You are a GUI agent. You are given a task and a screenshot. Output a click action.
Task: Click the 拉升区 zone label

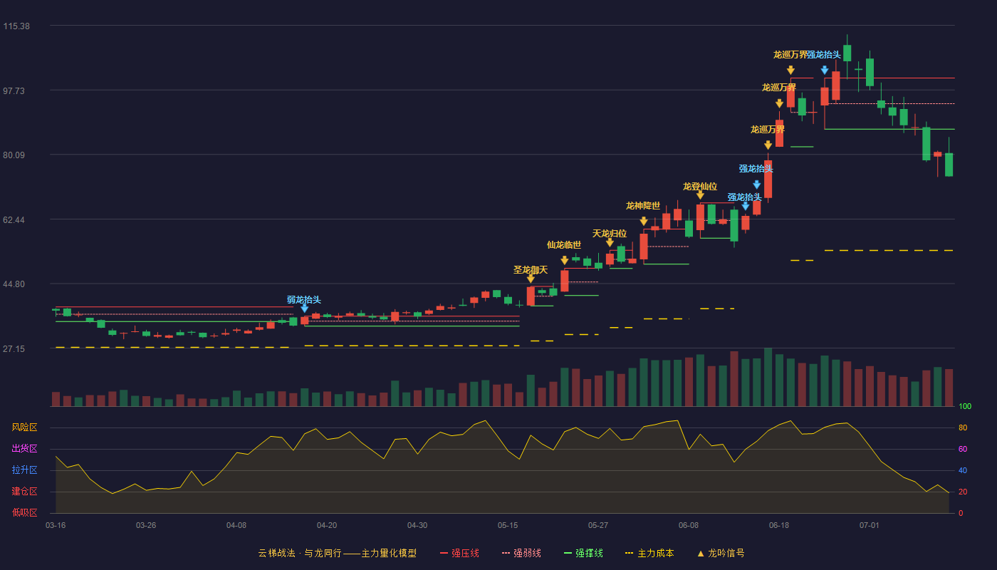24,470
